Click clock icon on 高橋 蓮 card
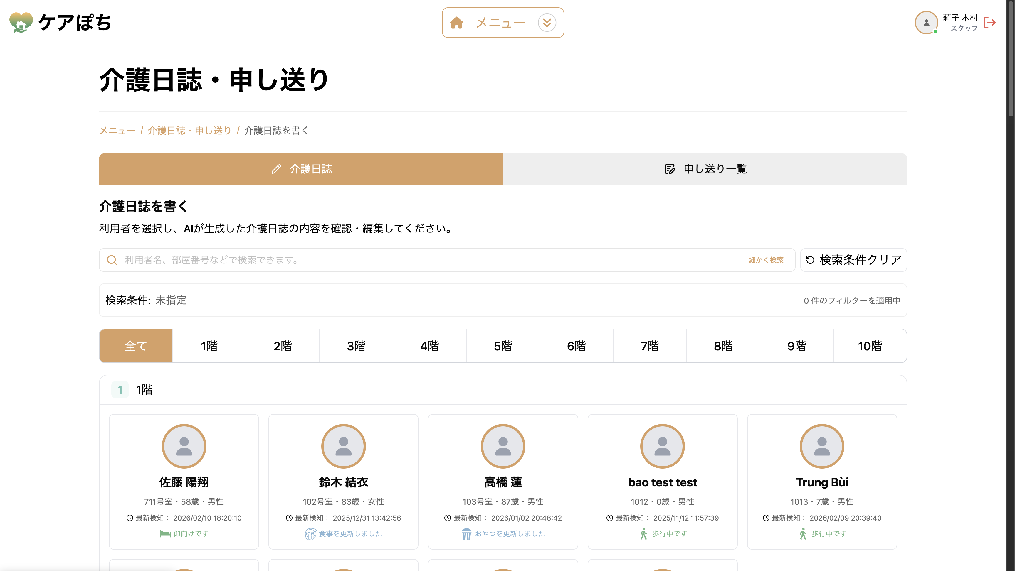Screen dimensions: 1015x571 point(448,518)
